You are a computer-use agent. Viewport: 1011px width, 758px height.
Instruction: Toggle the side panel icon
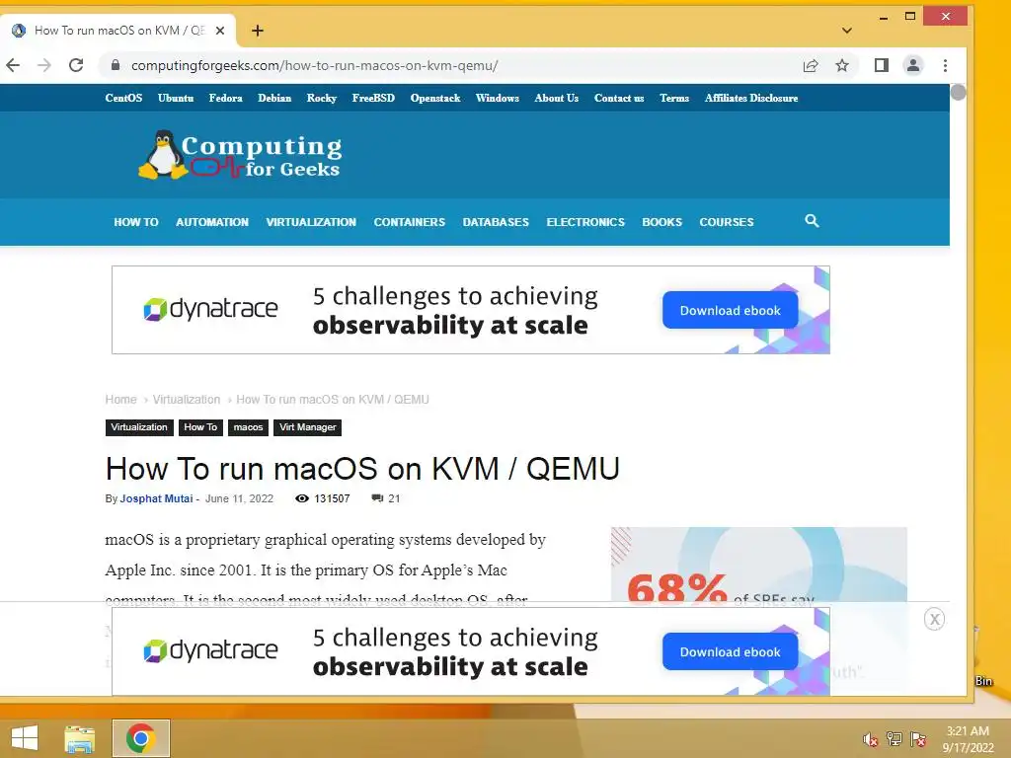[882, 65]
